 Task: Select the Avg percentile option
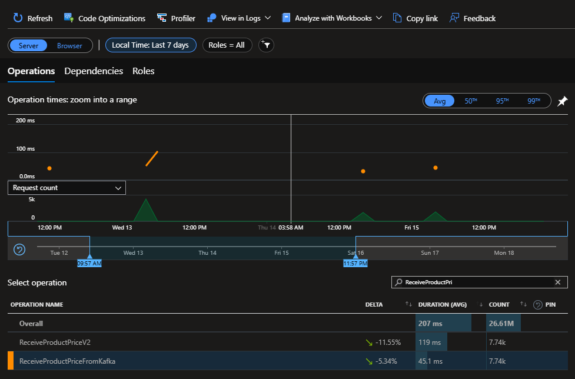coord(439,101)
